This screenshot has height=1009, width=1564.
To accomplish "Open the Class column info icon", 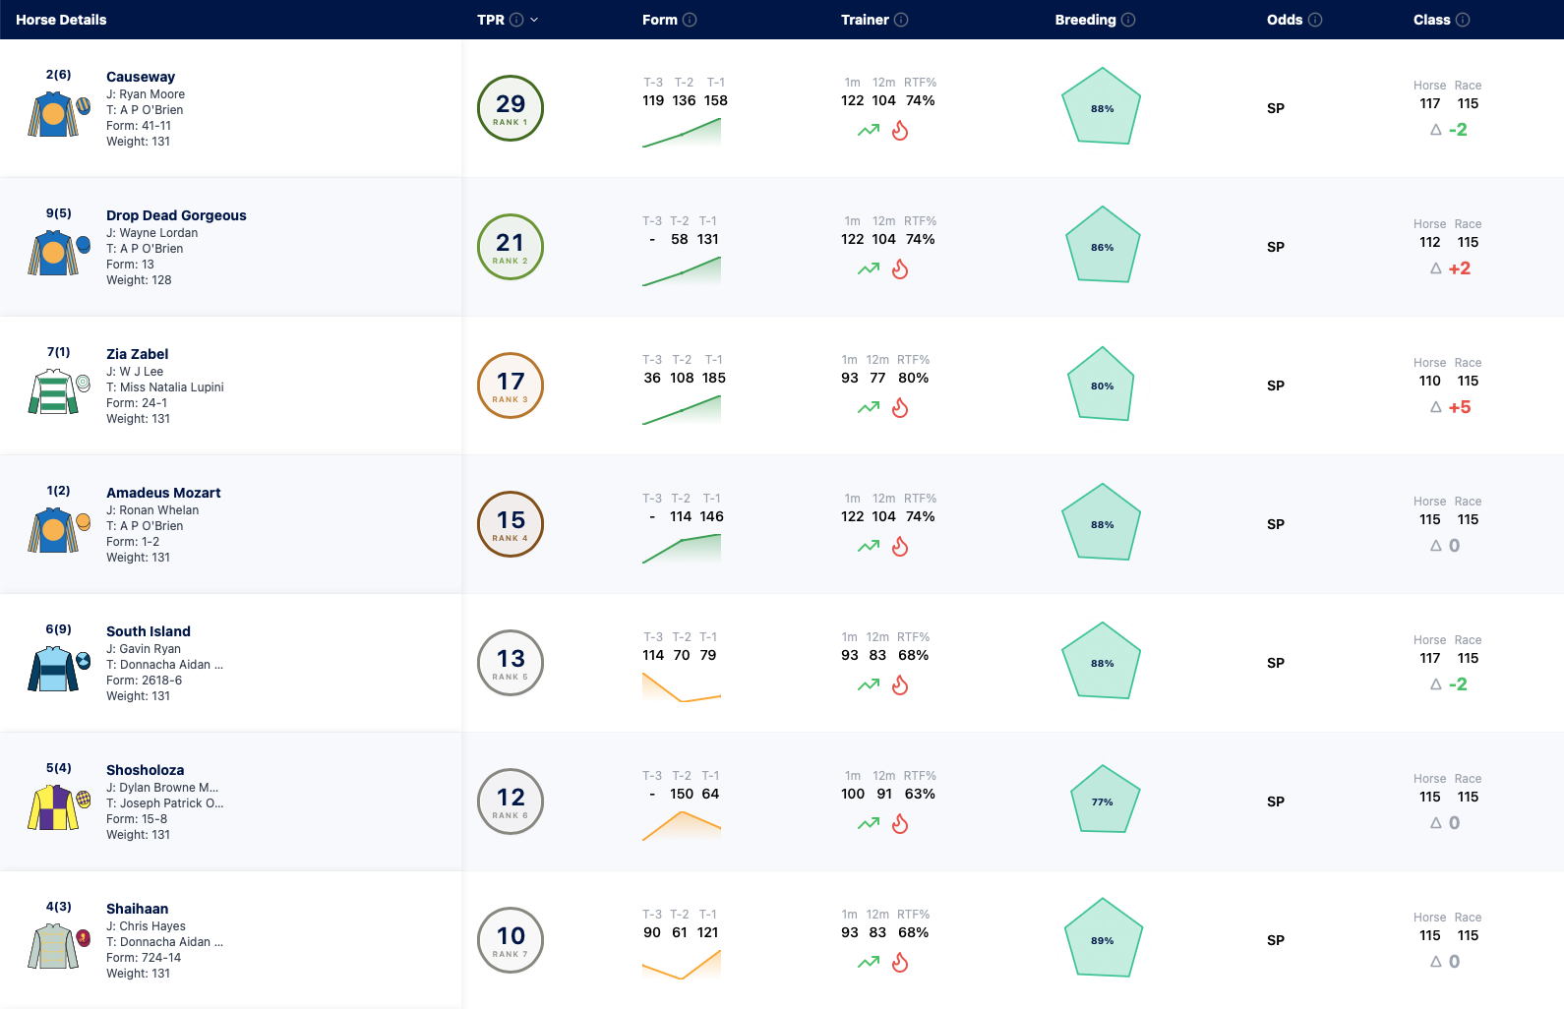I will point(1463,20).
